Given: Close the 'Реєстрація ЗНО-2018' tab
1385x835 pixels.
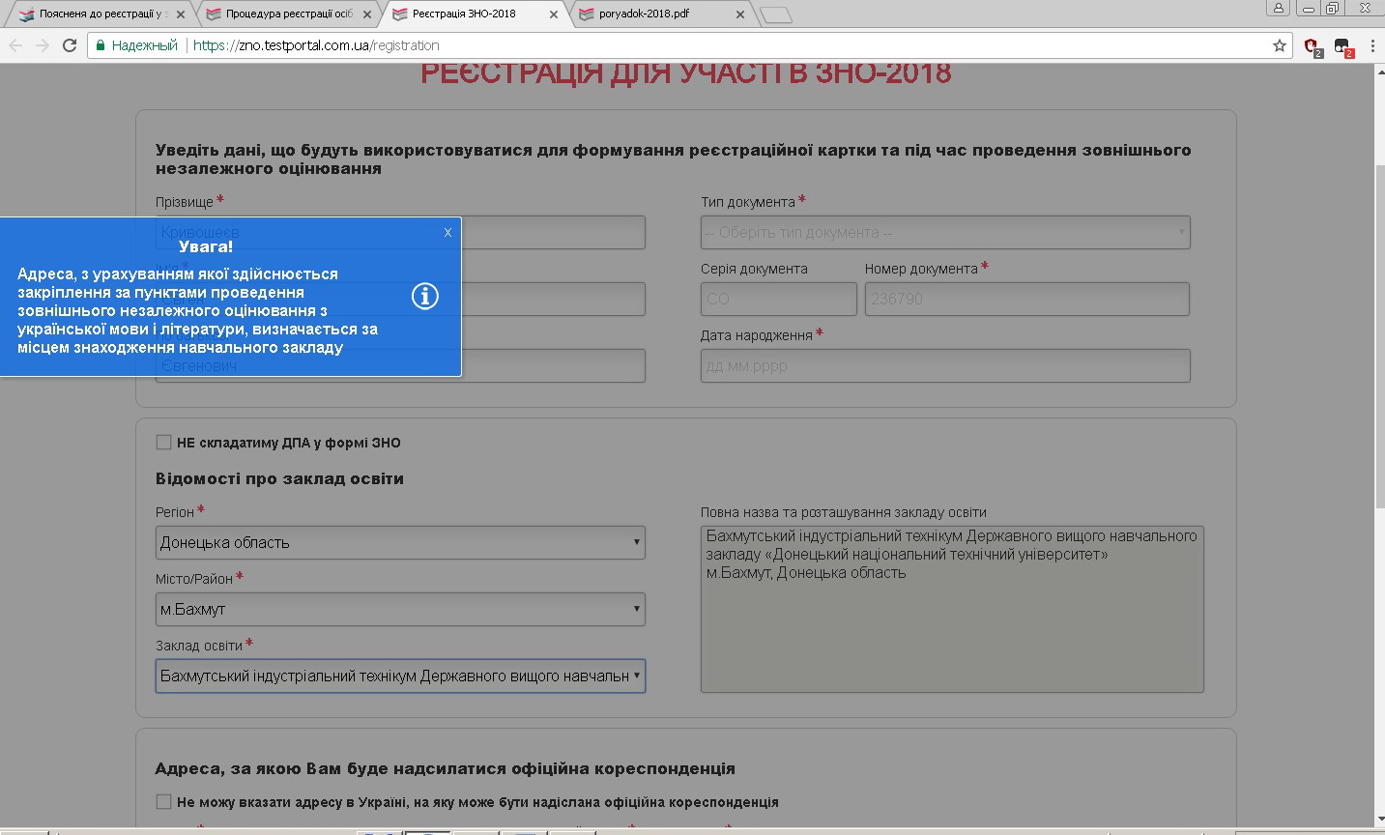Looking at the screenshot, I should 554,14.
